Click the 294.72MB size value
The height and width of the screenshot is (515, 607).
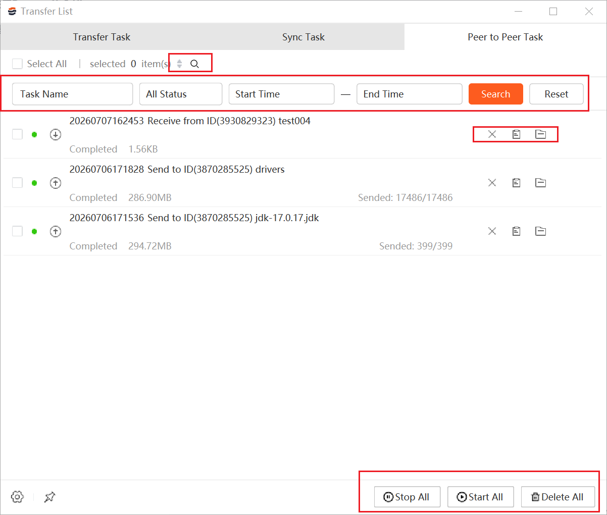tap(150, 246)
